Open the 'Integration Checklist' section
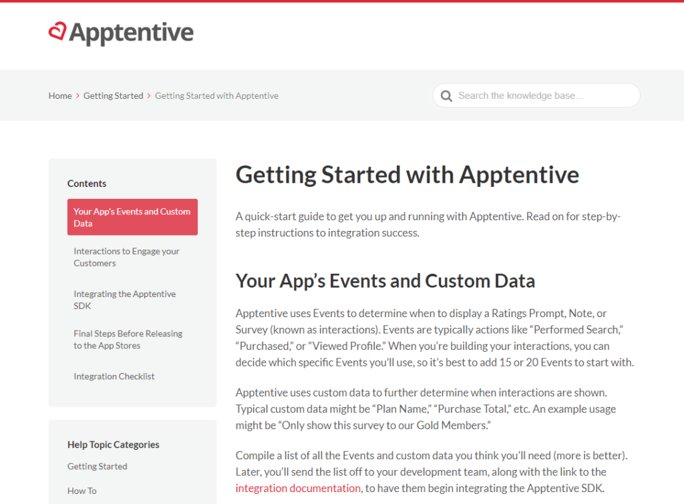 coord(114,376)
